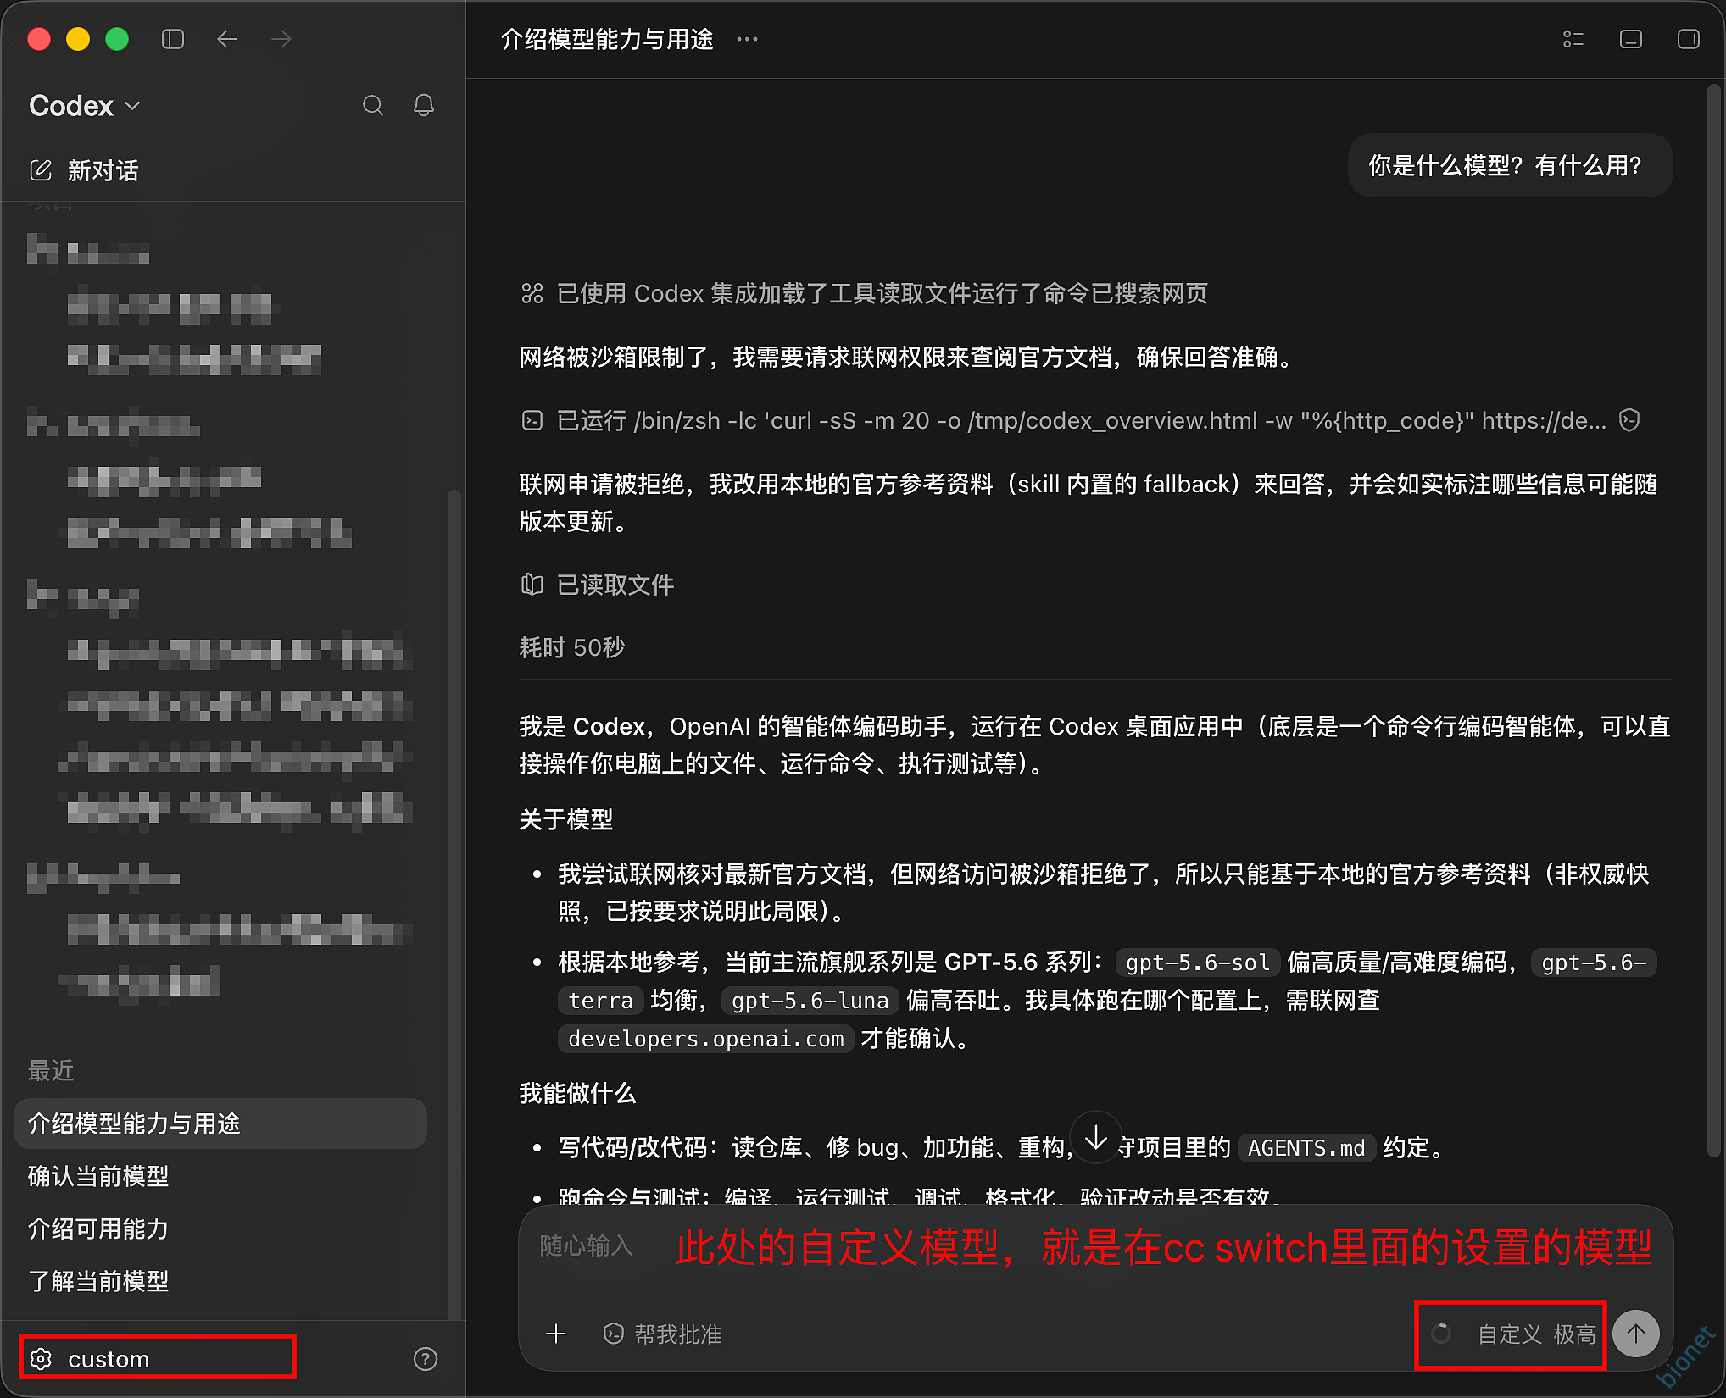Change the 极高 reasoning effort setting
The height and width of the screenshot is (1398, 1726).
click(1575, 1334)
